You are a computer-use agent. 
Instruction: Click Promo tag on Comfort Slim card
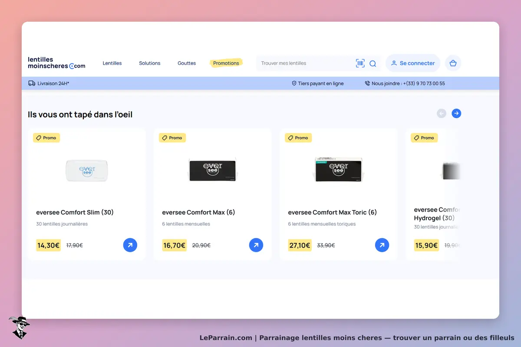pos(46,138)
